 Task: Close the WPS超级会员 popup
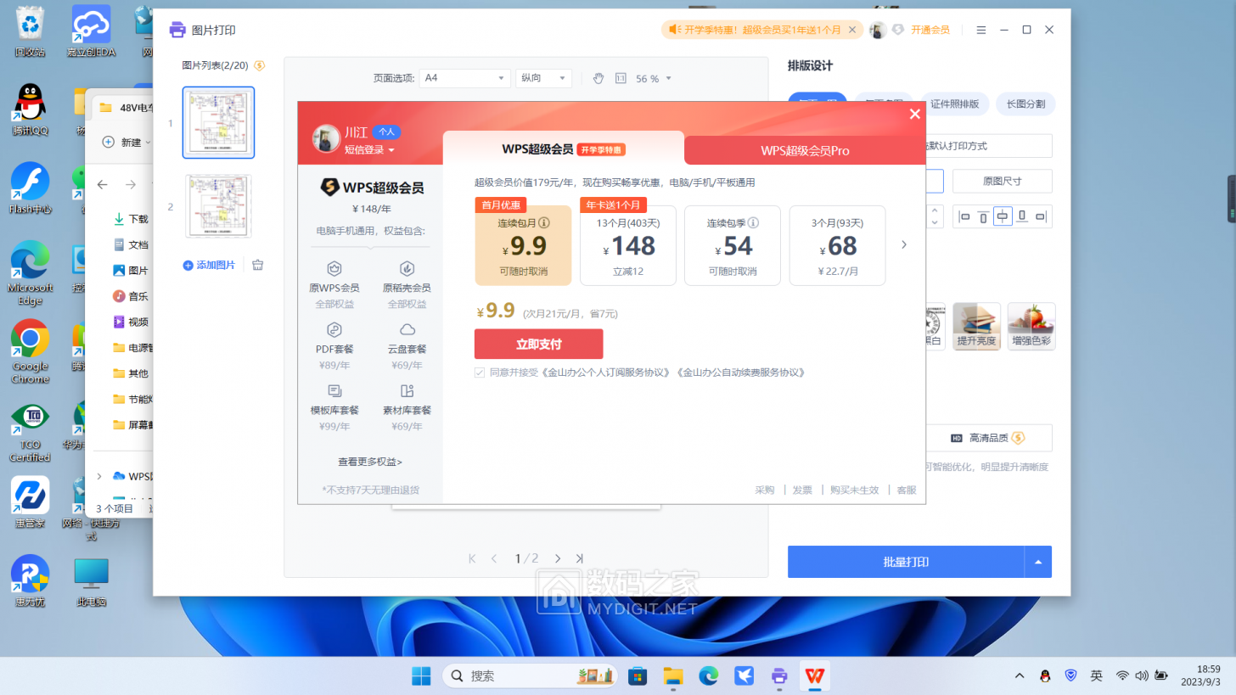pyautogui.click(x=914, y=114)
